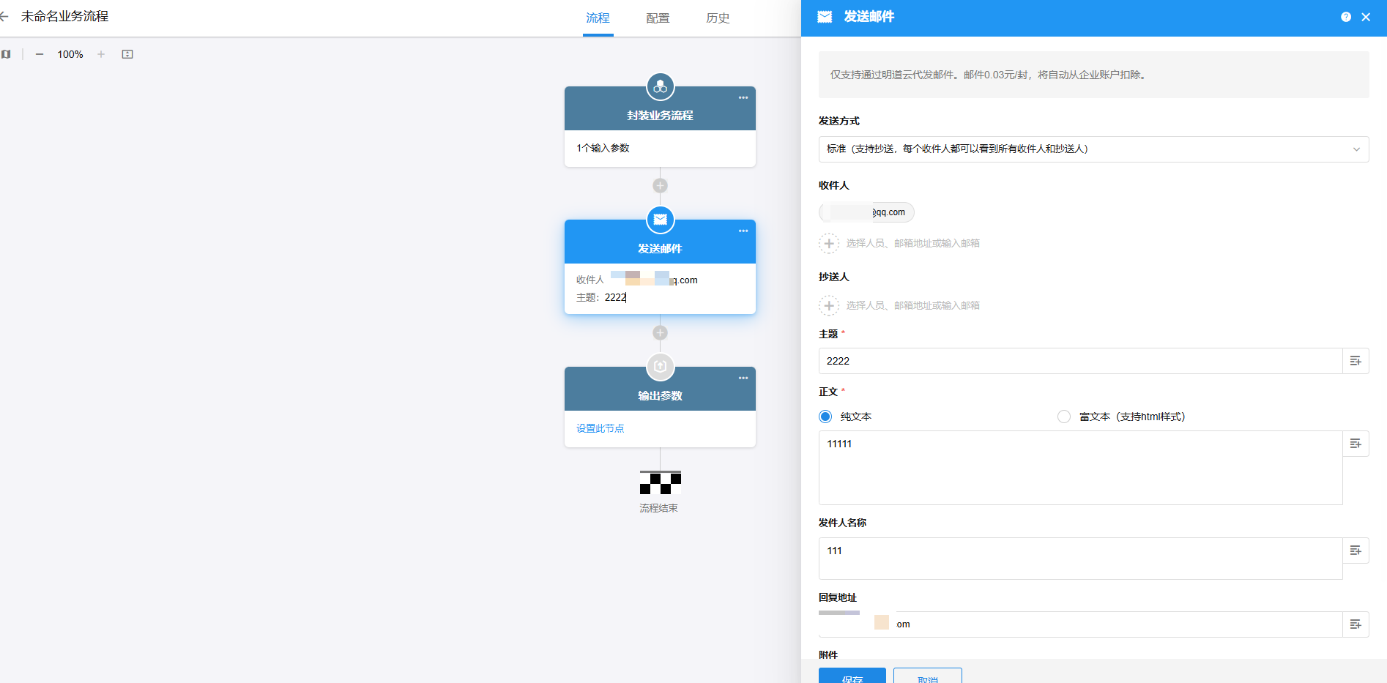Switch to the 流程 tab
The image size is (1387, 683).
pos(598,18)
